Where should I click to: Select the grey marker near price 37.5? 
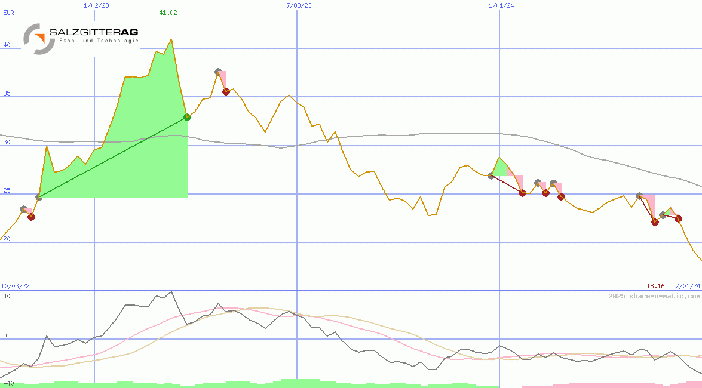(218, 72)
